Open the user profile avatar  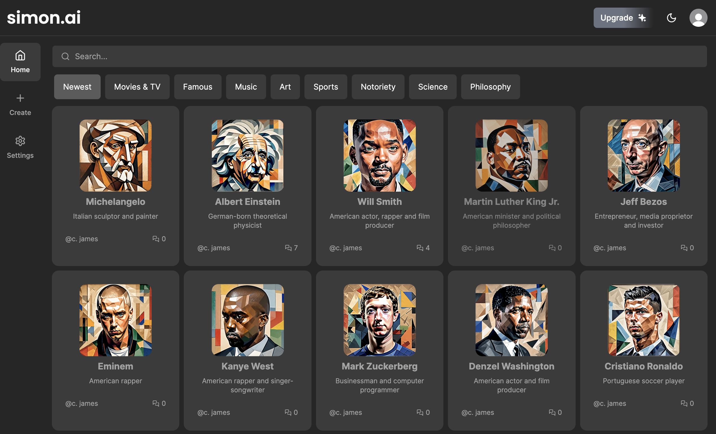coord(698,18)
